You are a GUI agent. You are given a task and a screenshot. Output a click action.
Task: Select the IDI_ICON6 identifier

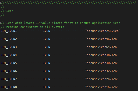[9, 71]
